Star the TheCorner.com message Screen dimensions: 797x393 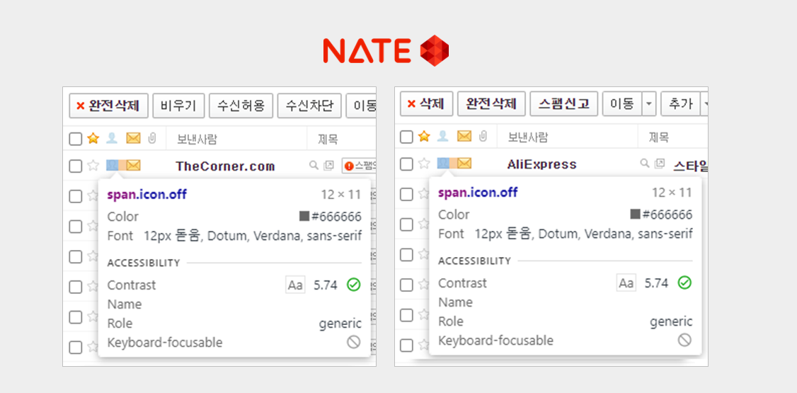click(93, 165)
